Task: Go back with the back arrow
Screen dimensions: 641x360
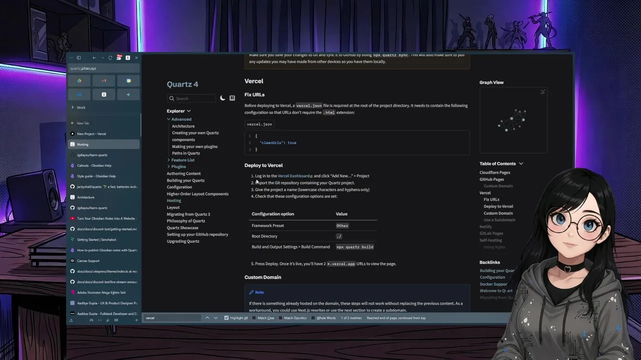Action: 94,57
